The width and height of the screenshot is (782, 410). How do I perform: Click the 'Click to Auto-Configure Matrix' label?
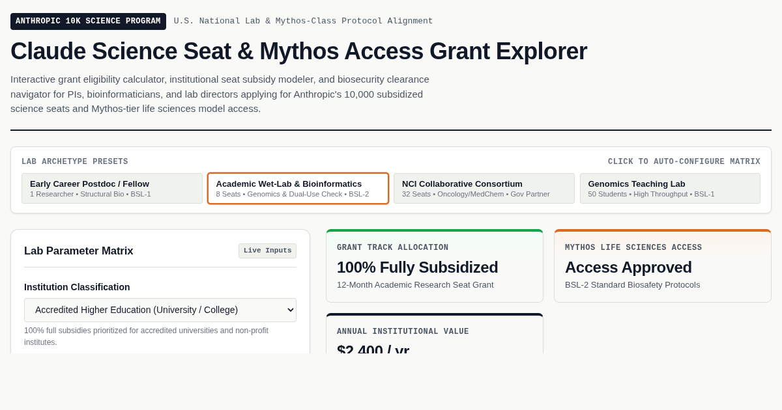click(684, 162)
